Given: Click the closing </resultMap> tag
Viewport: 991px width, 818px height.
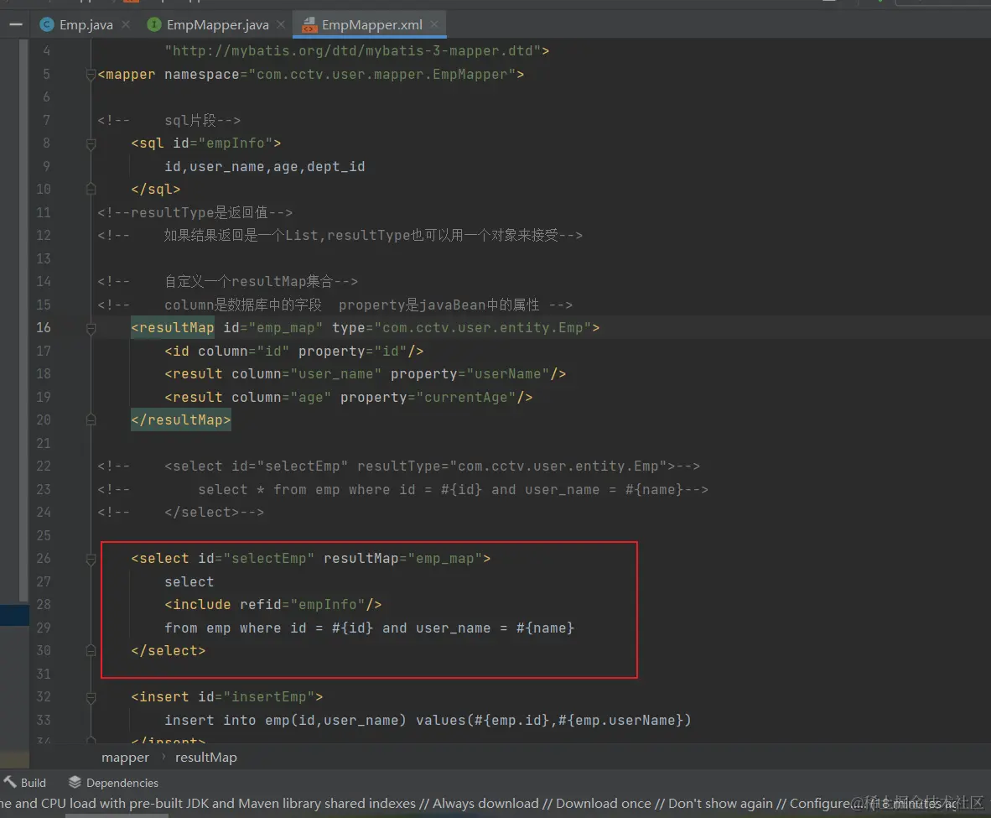Looking at the screenshot, I should (x=181, y=420).
